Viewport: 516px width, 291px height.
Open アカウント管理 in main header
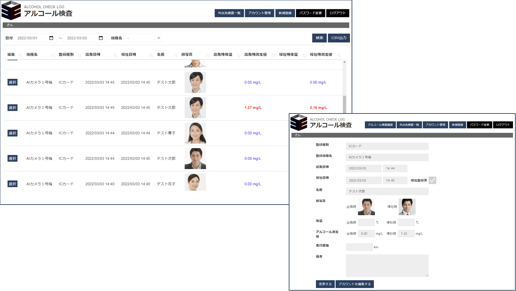click(259, 13)
